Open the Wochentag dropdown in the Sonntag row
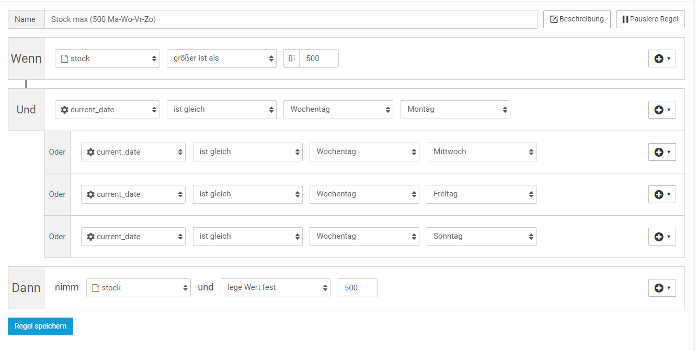696x351 pixels. point(364,237)
